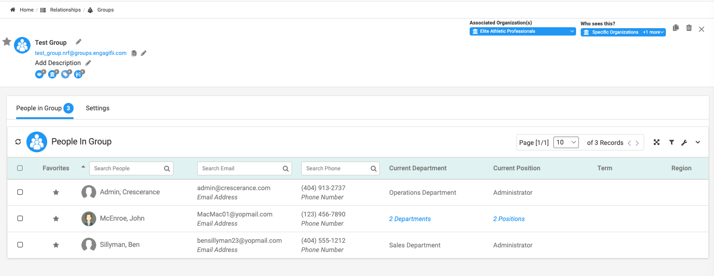Open the tags badge icon

[66, 74]
